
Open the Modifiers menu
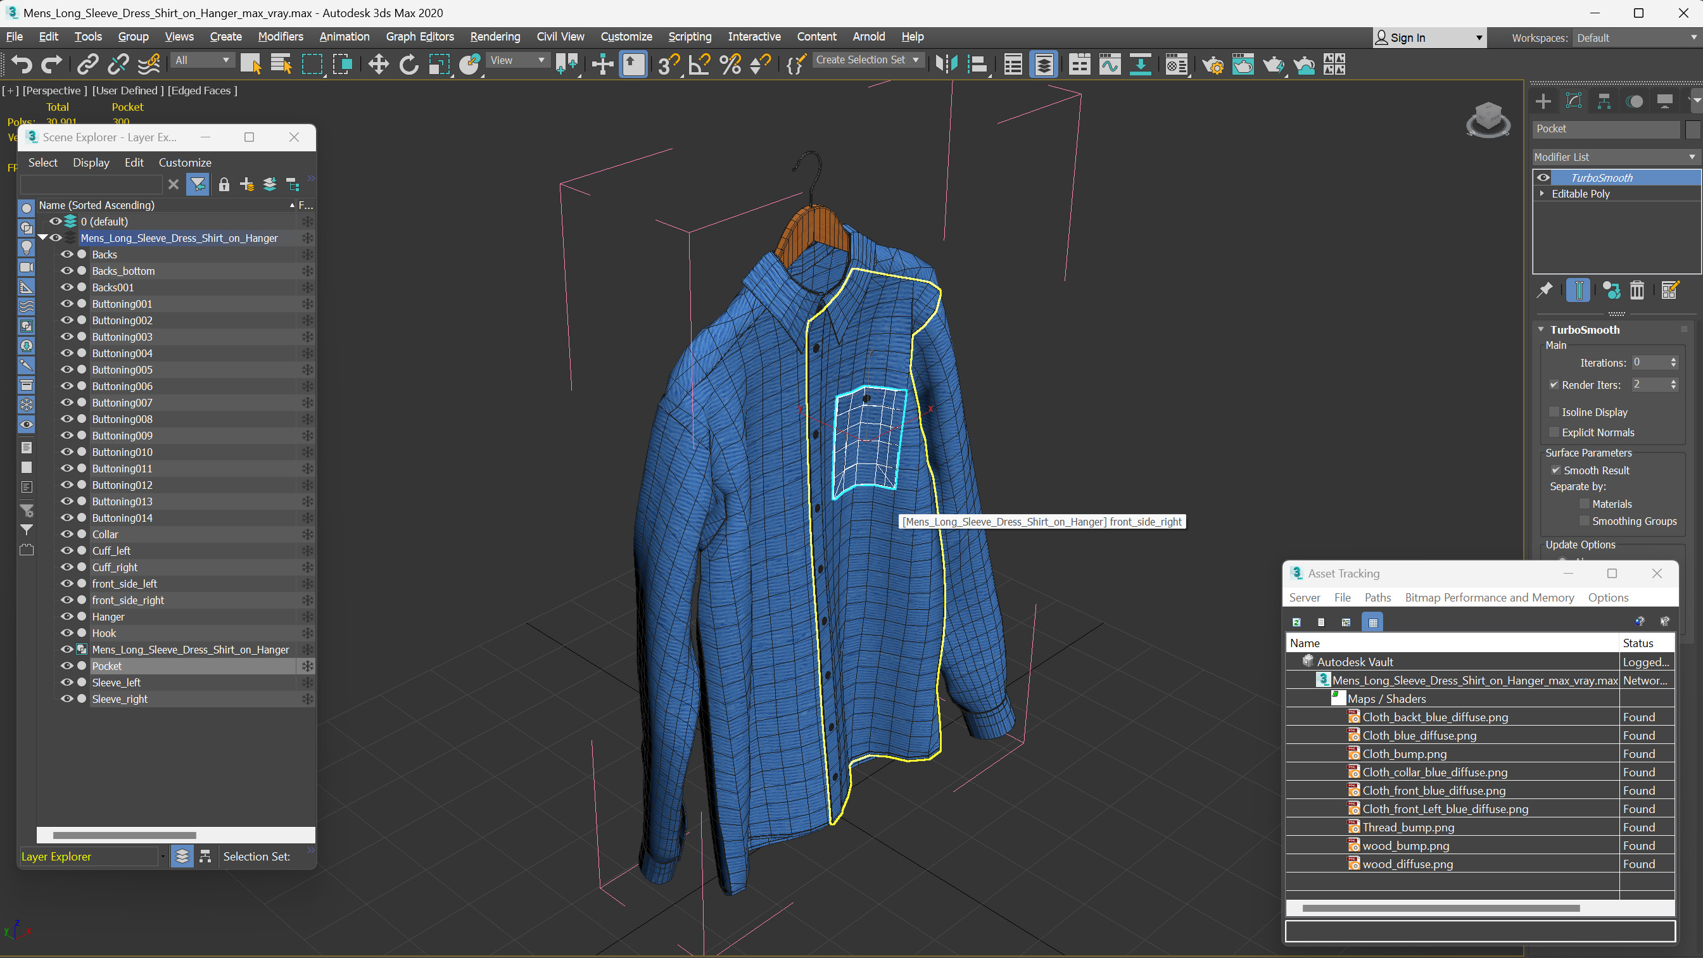pos(281,36)
